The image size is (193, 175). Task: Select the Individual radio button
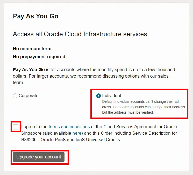click(98, 96)
